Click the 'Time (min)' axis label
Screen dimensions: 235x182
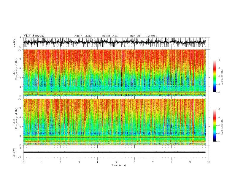tap(119, 165)
